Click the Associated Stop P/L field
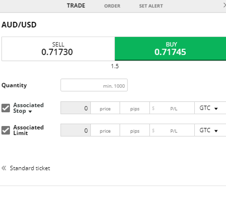 (172, 108)
